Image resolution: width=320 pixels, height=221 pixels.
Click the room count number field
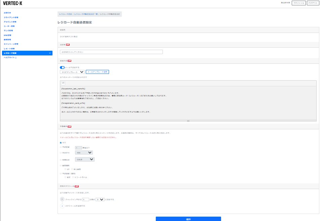(x=79, y=148)
